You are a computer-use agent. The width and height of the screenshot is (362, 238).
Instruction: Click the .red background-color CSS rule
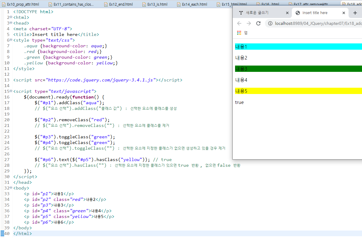click(x=63, y=51)
